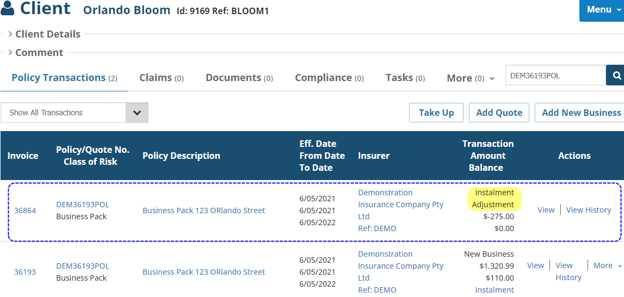
Task: Open More actions for invoice 36193
Action: point(607,265)
